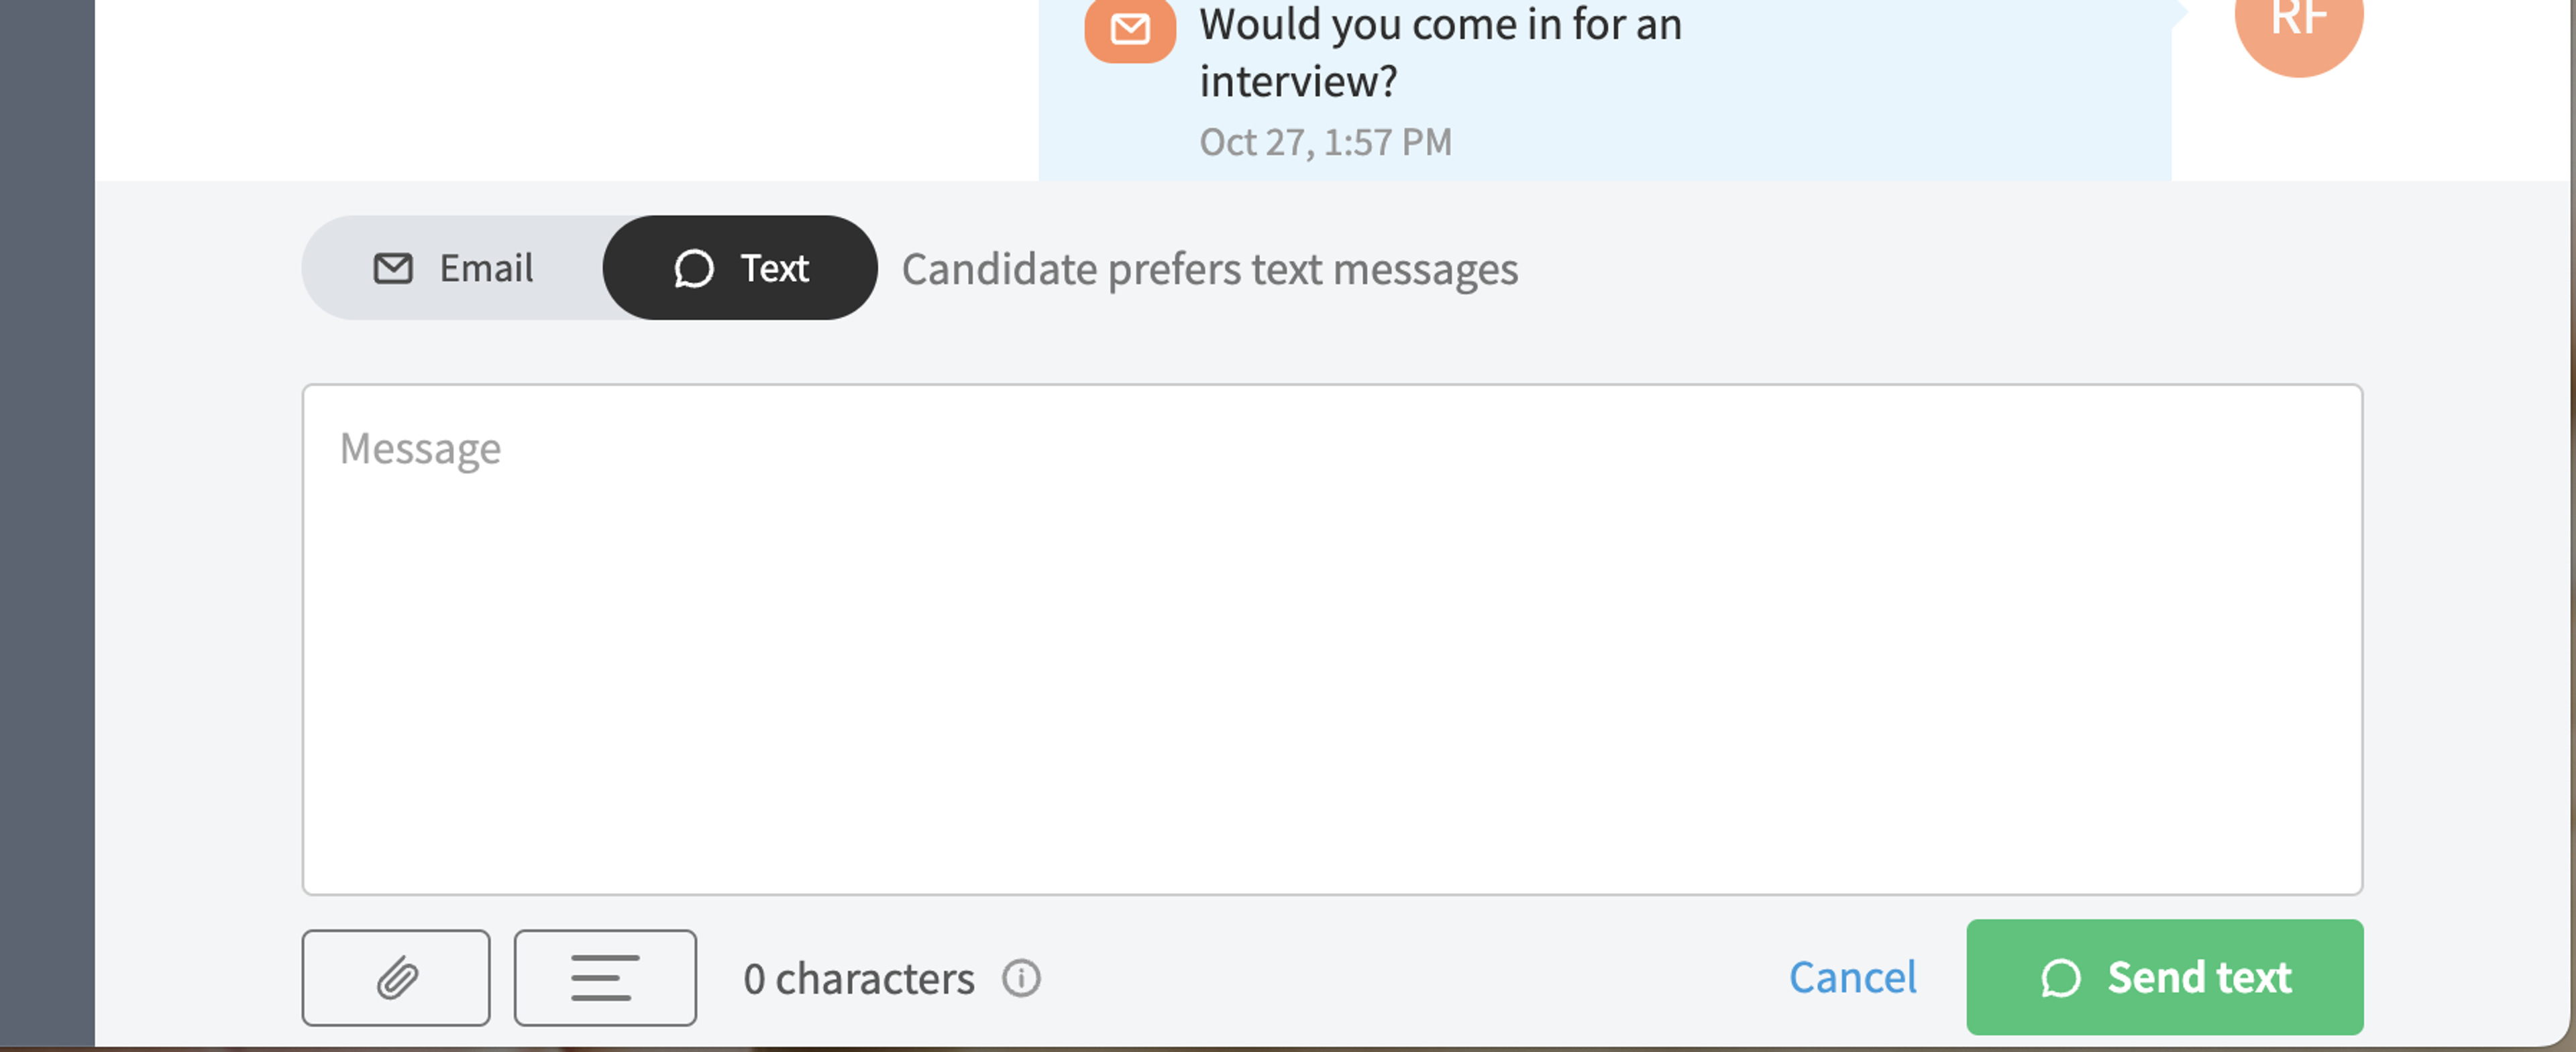
Task: Switch the message channel to Email
Action: click(454, 268)
